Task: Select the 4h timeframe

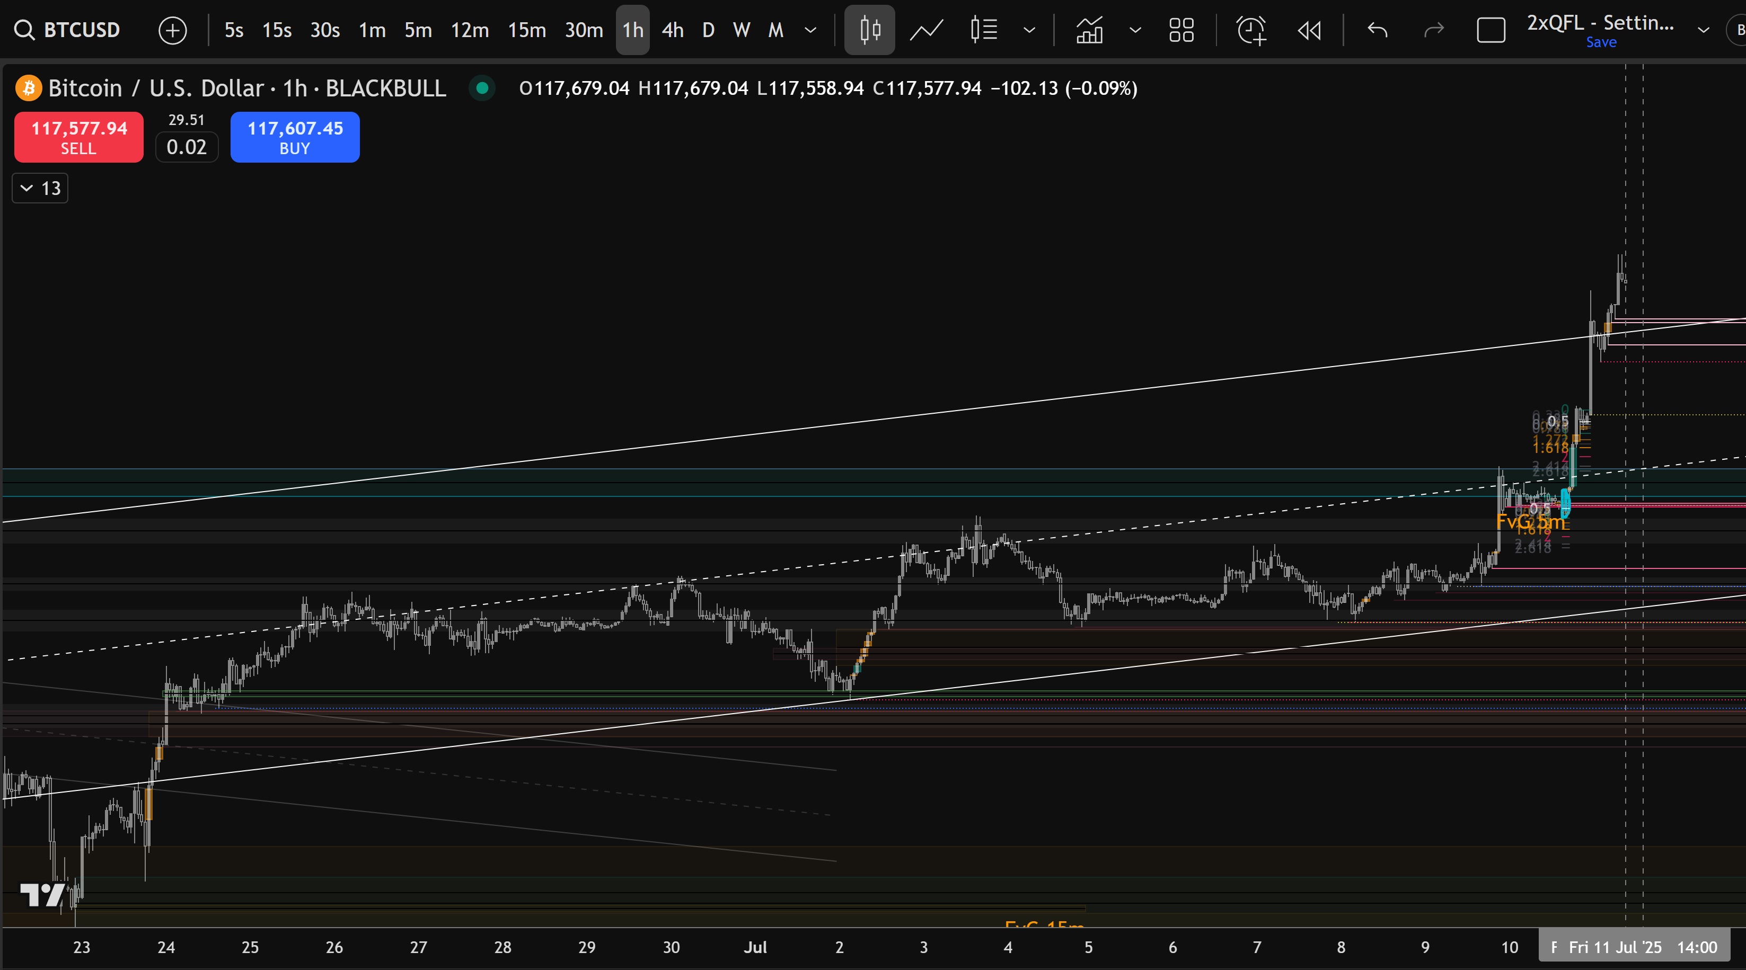Action: 672,30
